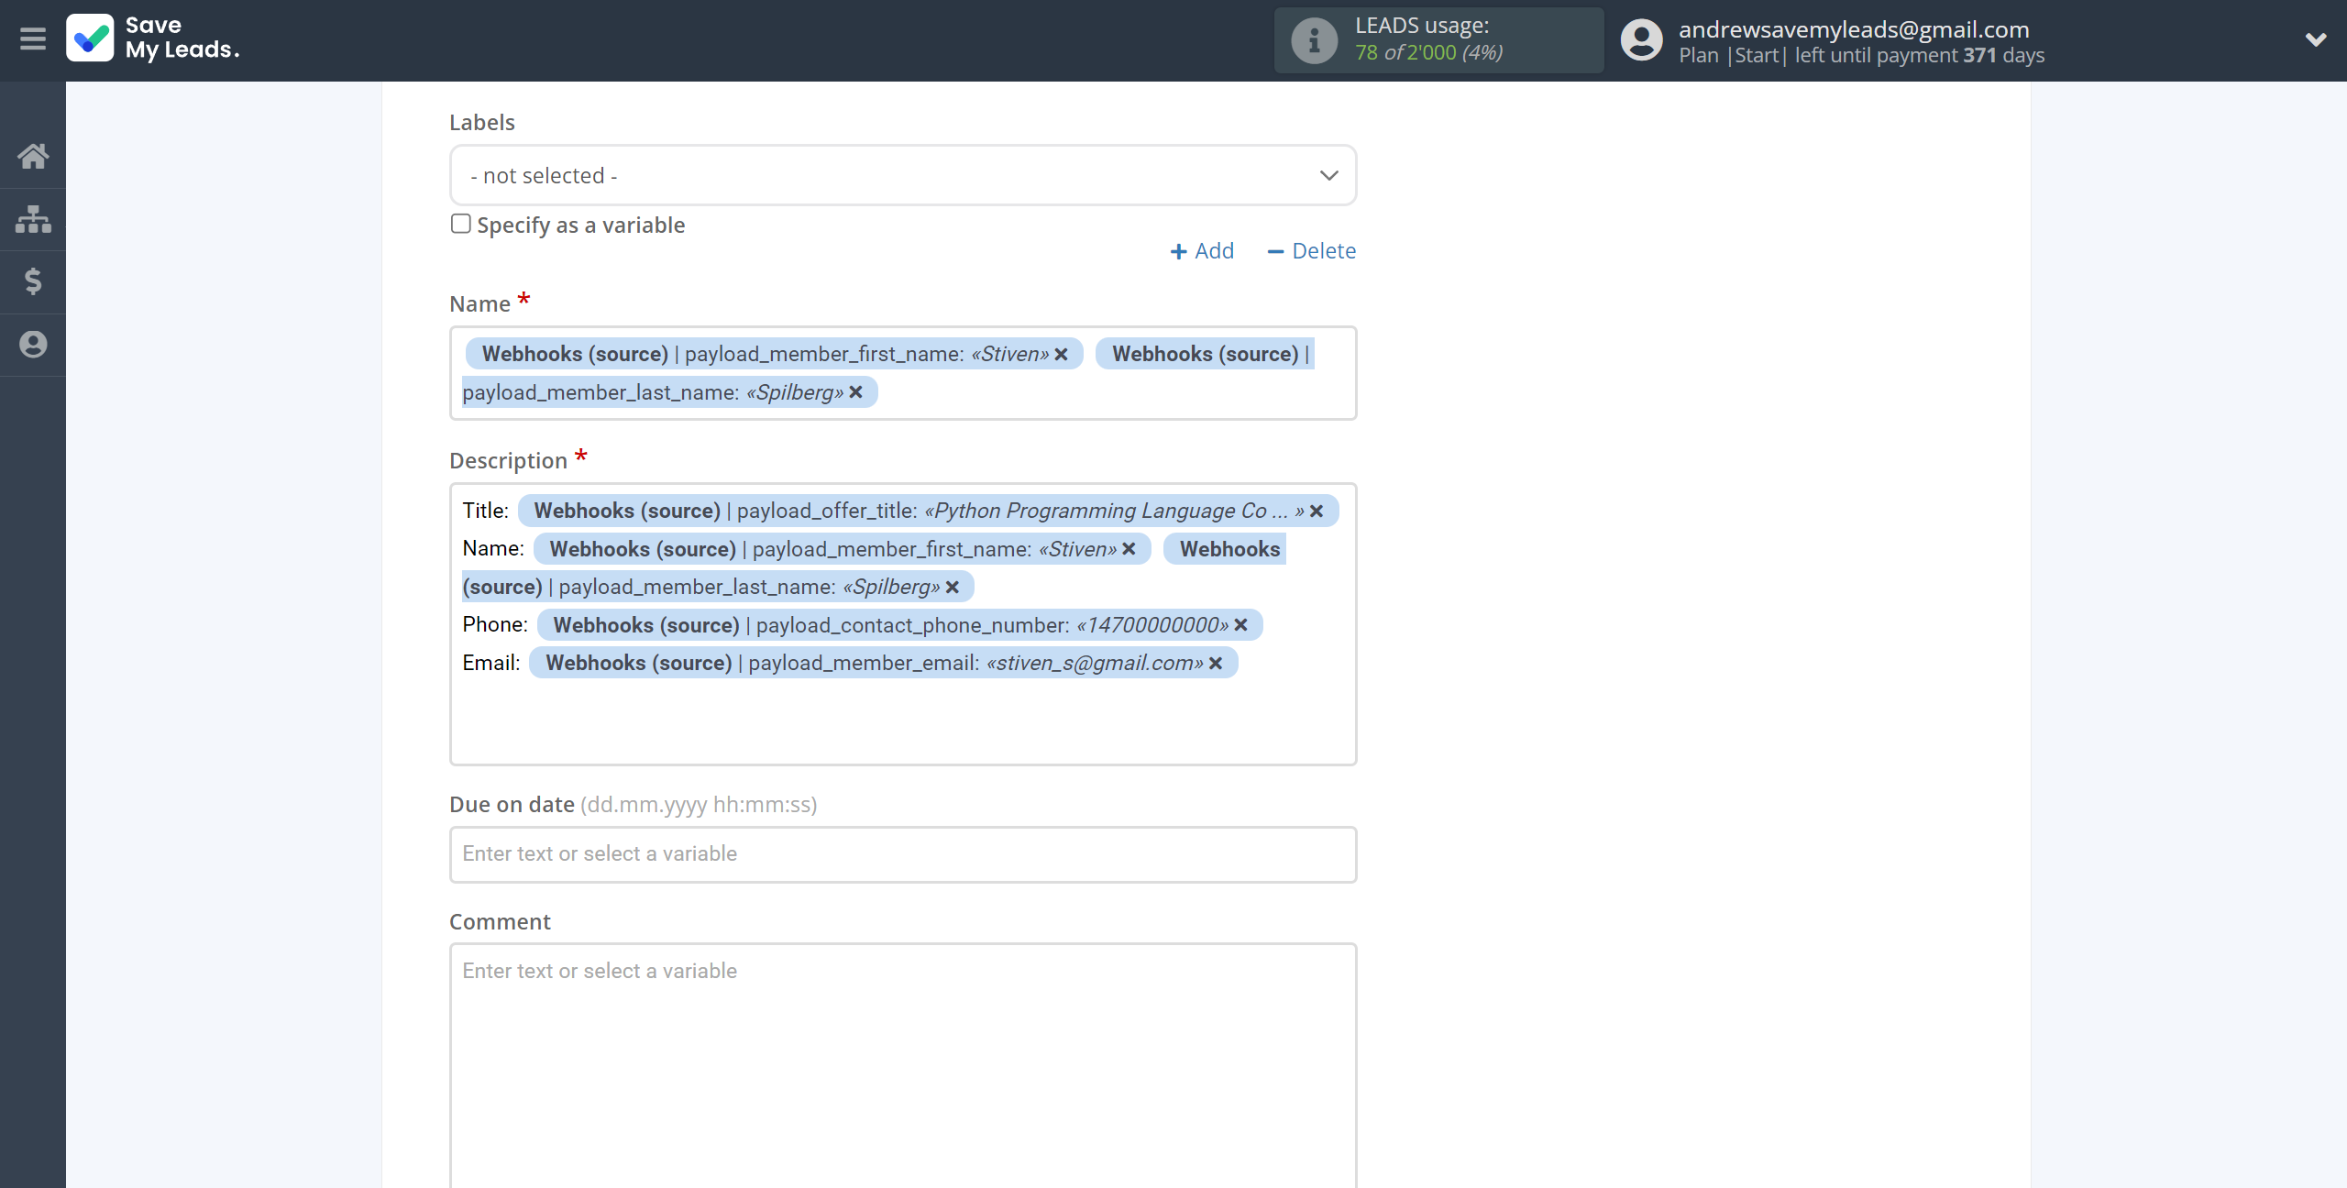This screenshot has height=1188, width=2347.
Task: Open the hamburger menu icon
Action: 33,39
